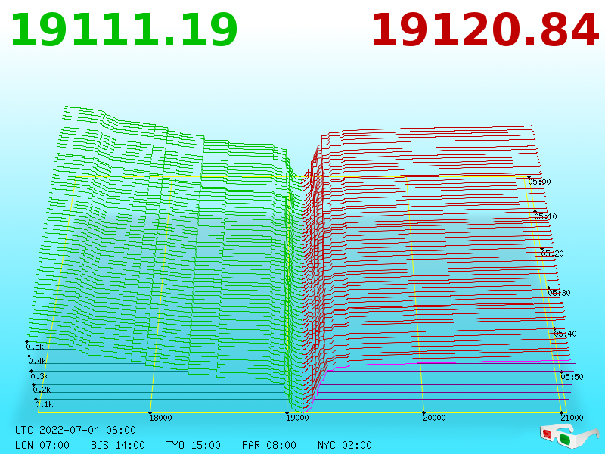Click the LON 07:00 time
Viewport: 605px width, 454px height.
tap(42, 445)
